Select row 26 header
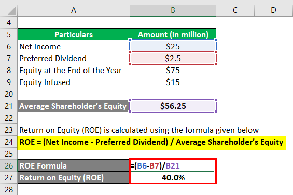Viewport: 293px width, 195px height. coord(9,166)
